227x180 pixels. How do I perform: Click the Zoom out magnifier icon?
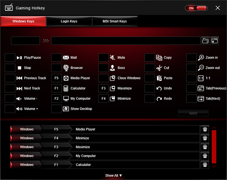tap(201, 68)
